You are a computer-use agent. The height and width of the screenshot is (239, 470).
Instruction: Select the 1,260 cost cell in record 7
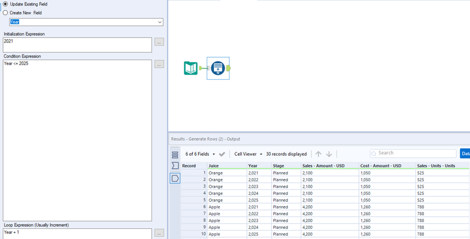coord(387,214)
